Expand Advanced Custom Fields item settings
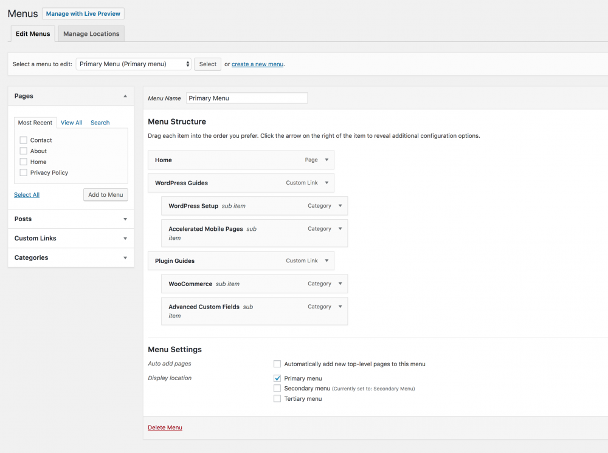 (340, 307)
